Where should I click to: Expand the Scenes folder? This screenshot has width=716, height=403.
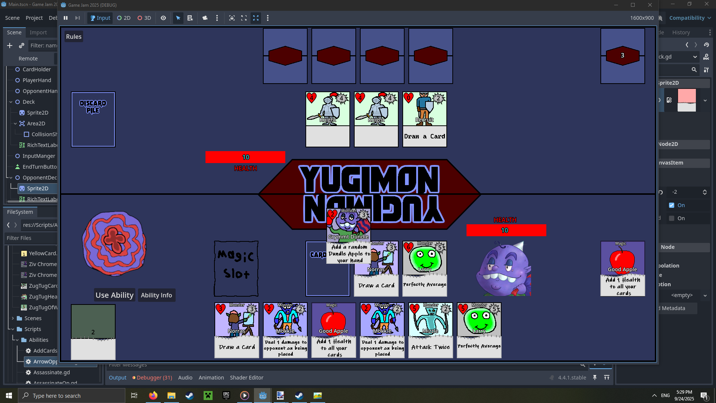pyautogui.click(x=13, y=318)
